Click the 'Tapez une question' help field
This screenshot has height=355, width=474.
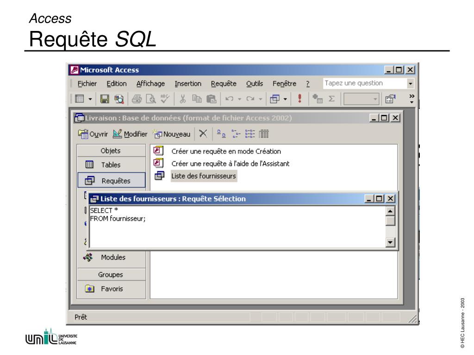pos(365,83)
